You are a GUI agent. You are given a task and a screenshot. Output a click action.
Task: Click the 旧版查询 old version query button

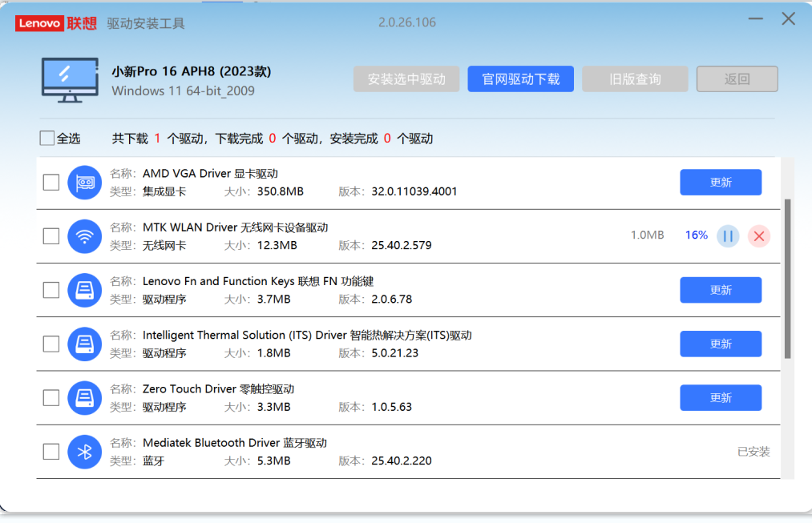(x=635, y=79)
